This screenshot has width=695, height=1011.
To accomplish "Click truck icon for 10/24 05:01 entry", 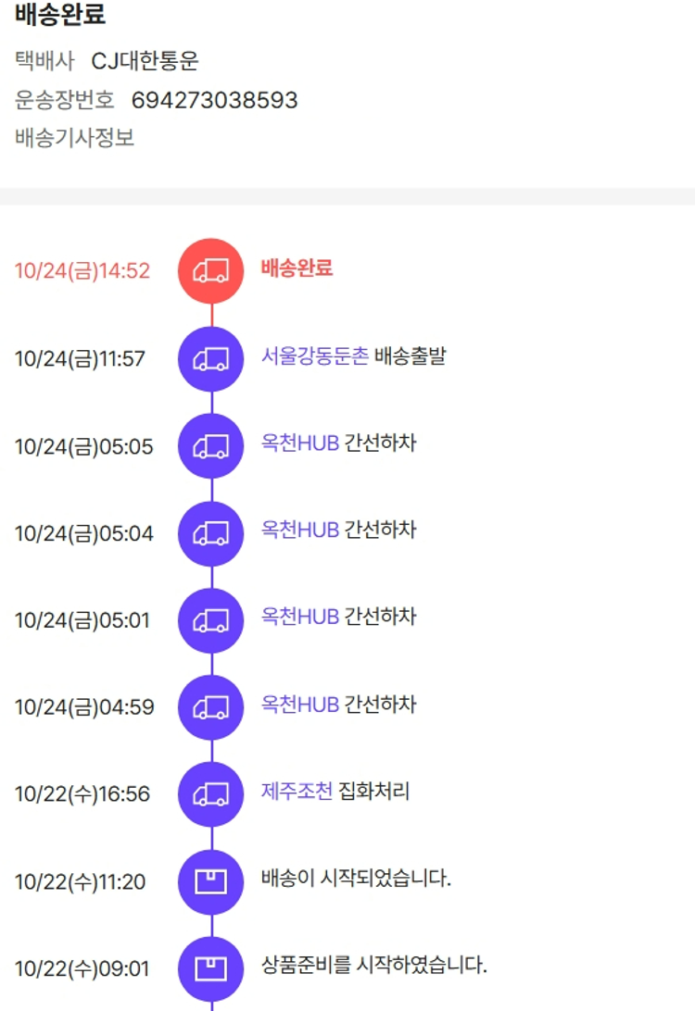I will (x=210, y=620).
